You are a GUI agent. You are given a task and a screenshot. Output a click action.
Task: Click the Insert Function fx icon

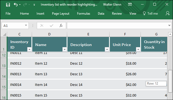click(61, 26)
